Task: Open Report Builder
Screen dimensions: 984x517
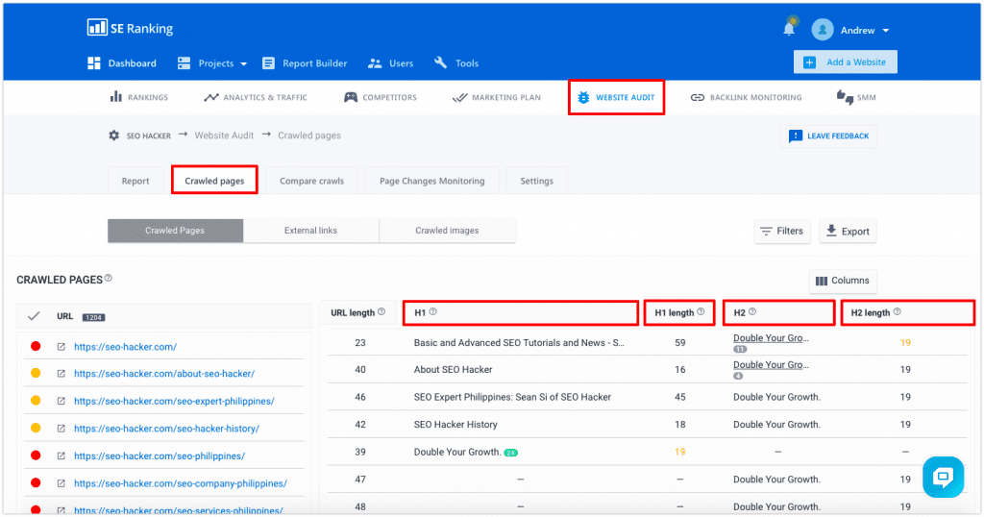Action: click(x=305, y=62)
